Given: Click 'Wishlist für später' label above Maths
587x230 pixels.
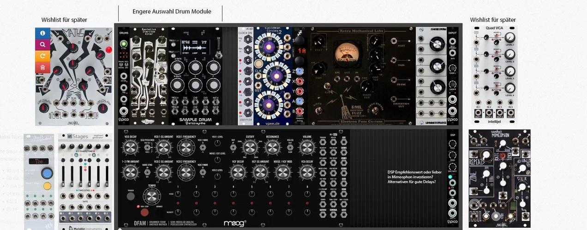Looking at the screenshot, I should pyautogui.click(x=64, y=20).
